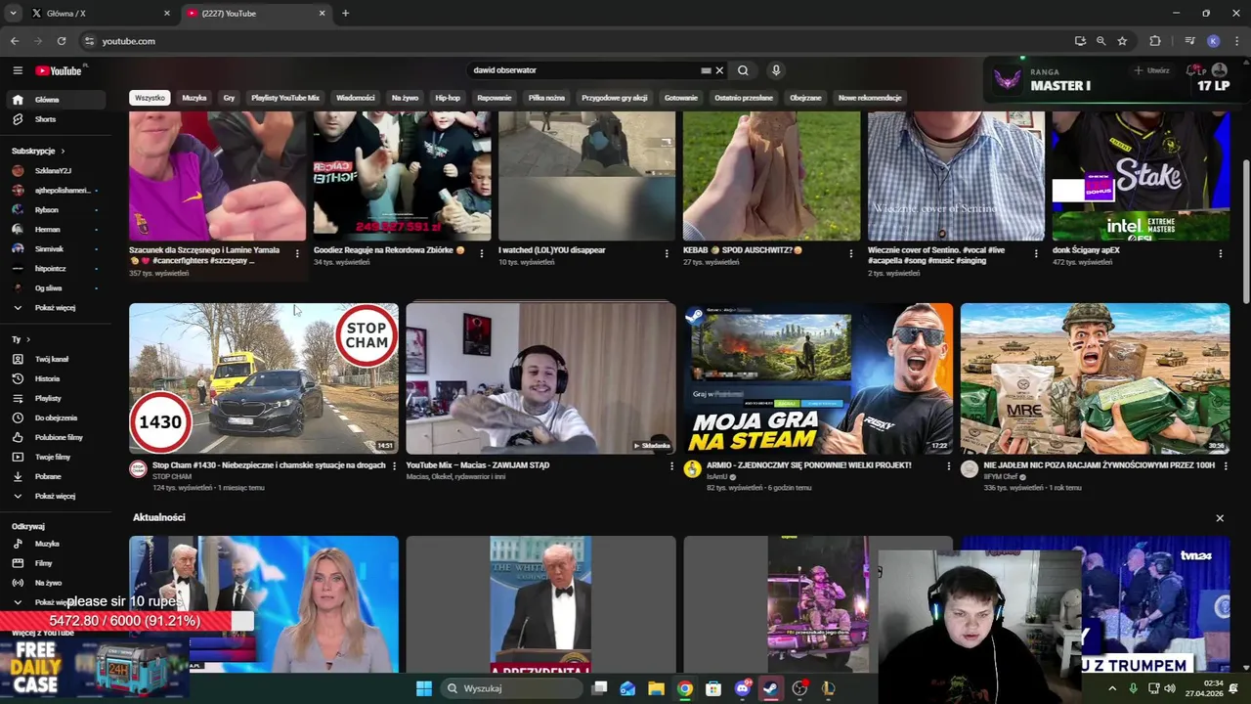This screenshot has height=704, width=1251.
Task: Open Sinmivak subscription channel
Action: tap(49, 249)
